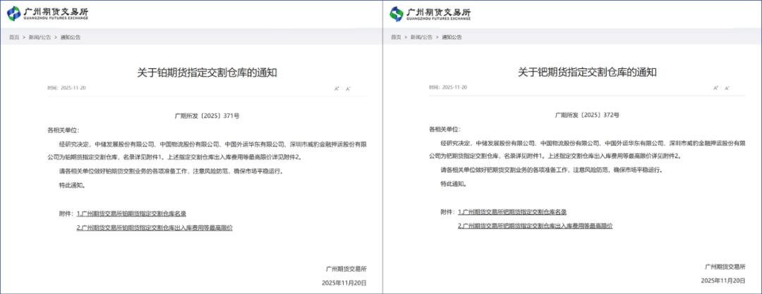This screenshot has width=762, height=294.
Task: Click 特此通知 line on right page
Action: (454, 184)
